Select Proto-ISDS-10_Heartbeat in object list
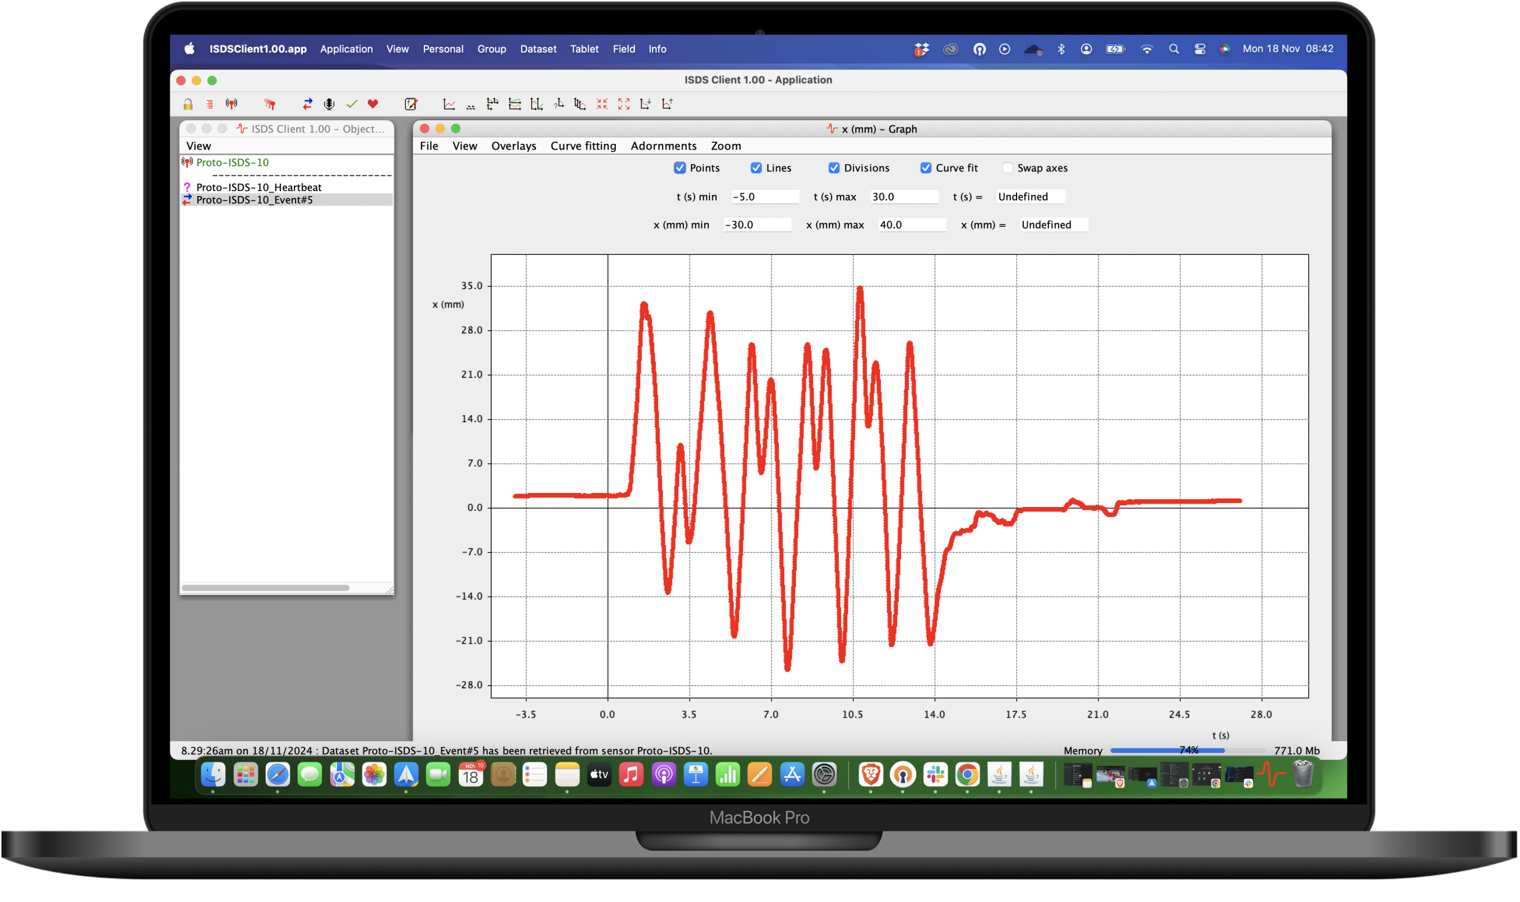The width and height of the screenshot is (1520, 902). 258,187
